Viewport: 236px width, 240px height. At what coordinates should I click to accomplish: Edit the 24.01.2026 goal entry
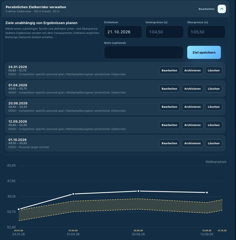coord(169,70)
